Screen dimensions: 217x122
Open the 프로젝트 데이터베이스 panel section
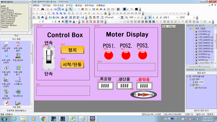click(16, 111)
